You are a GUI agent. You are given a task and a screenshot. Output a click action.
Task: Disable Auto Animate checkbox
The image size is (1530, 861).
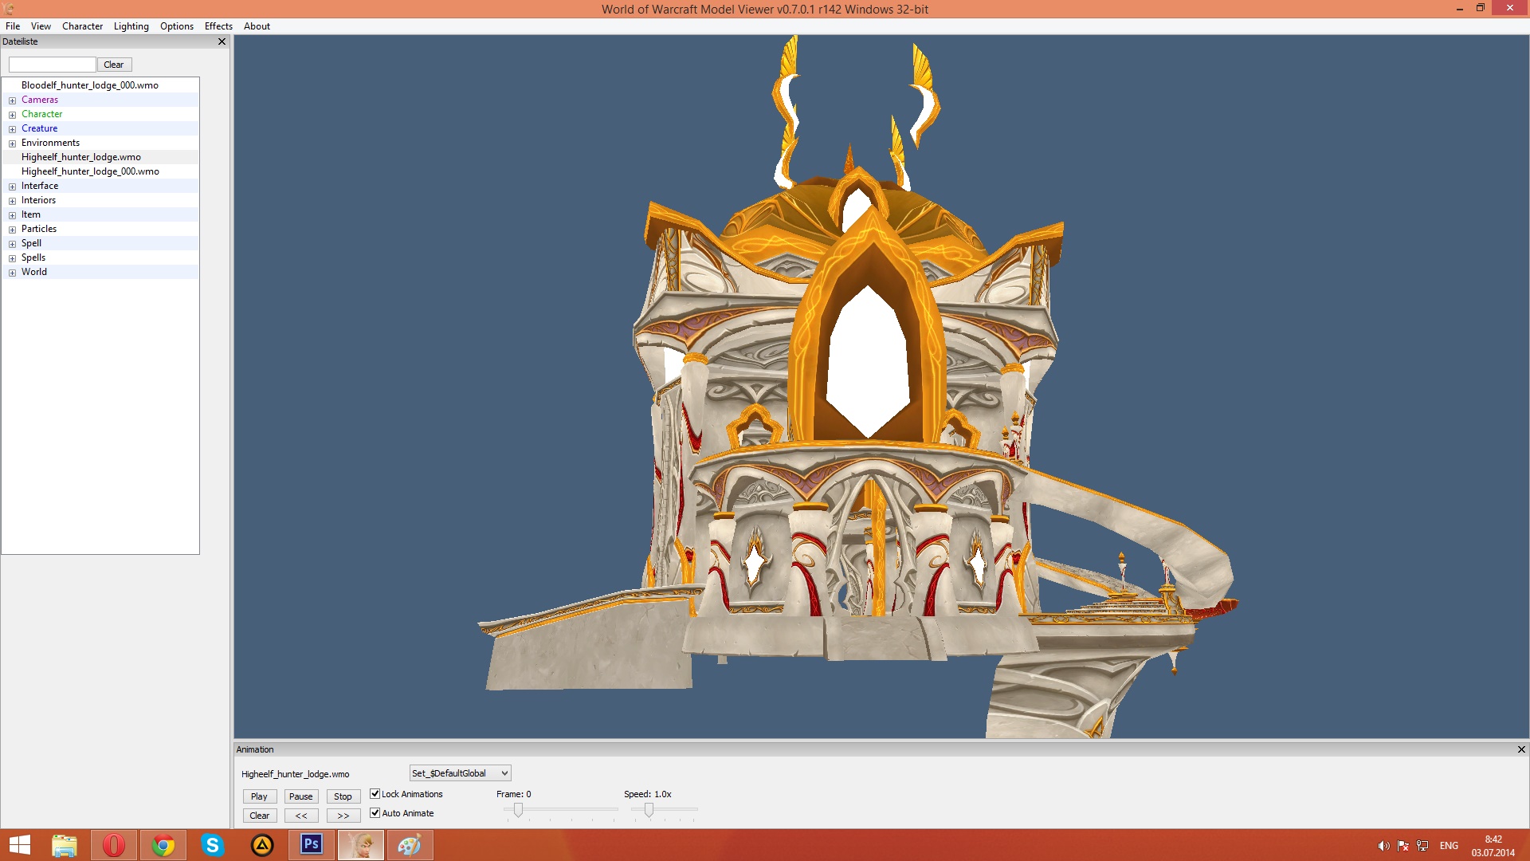pos(375,813)
